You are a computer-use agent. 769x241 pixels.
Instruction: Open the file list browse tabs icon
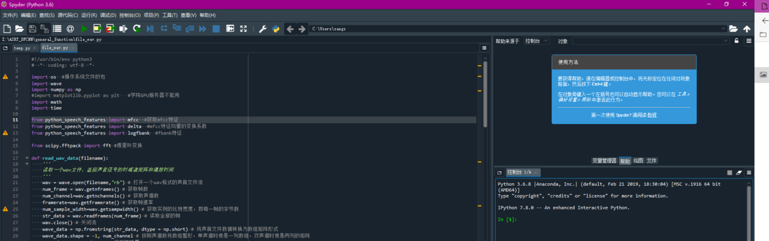pos(57,28)
